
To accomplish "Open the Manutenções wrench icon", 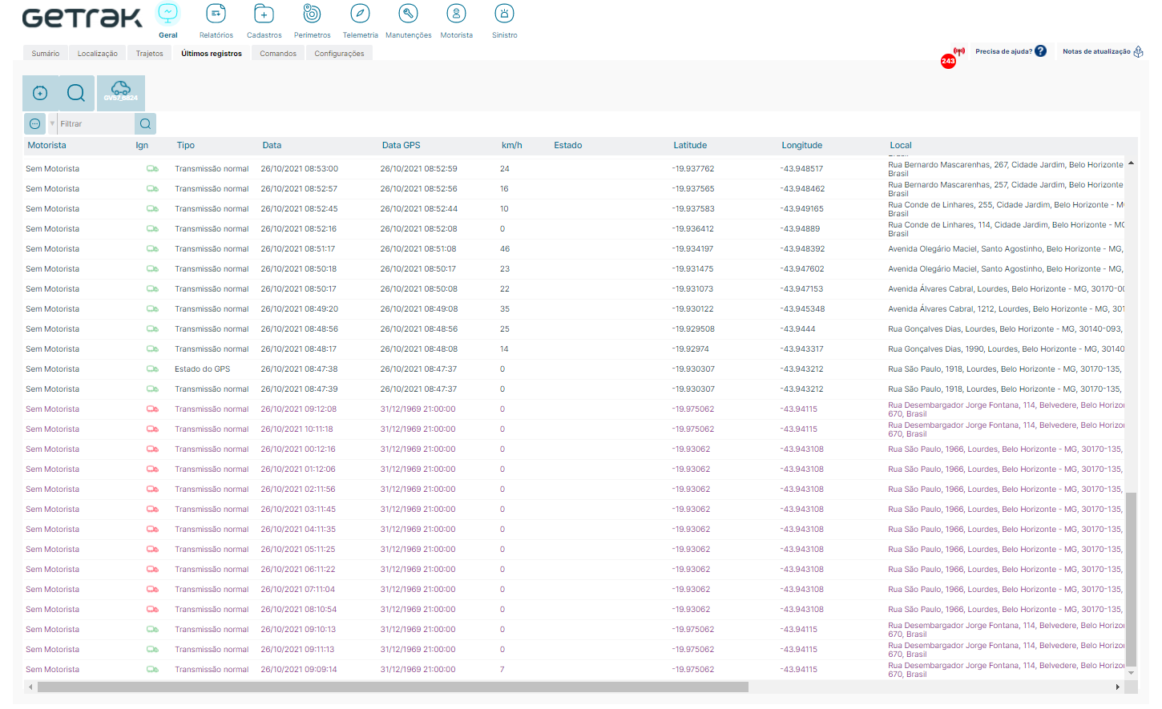I will click(x=408, y=14).
